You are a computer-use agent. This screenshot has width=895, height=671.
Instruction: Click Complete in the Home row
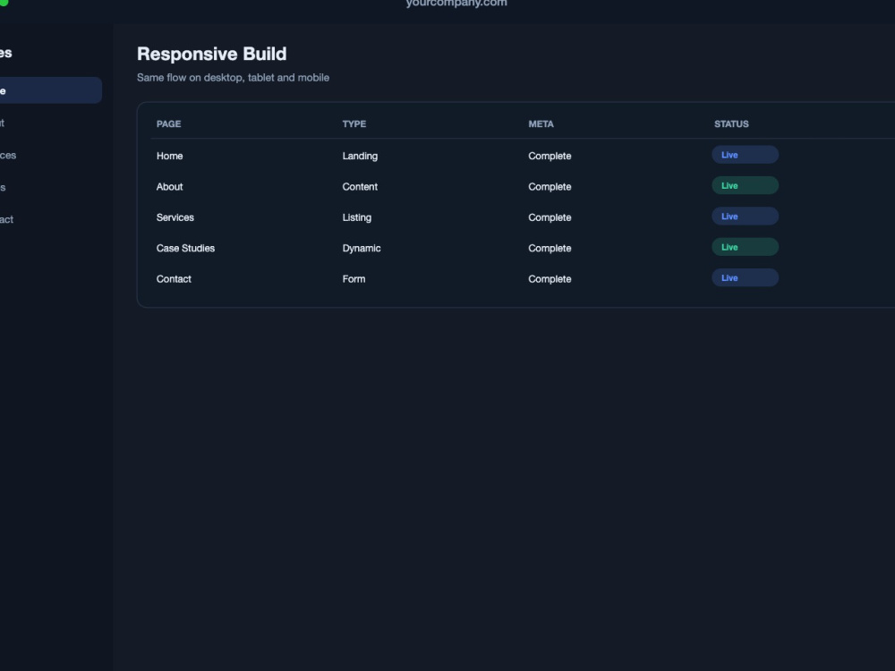pos(550,156)
